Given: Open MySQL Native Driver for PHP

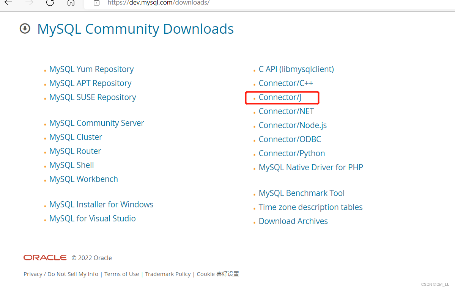Looking at the screenshot, I should tap(311, 167).
